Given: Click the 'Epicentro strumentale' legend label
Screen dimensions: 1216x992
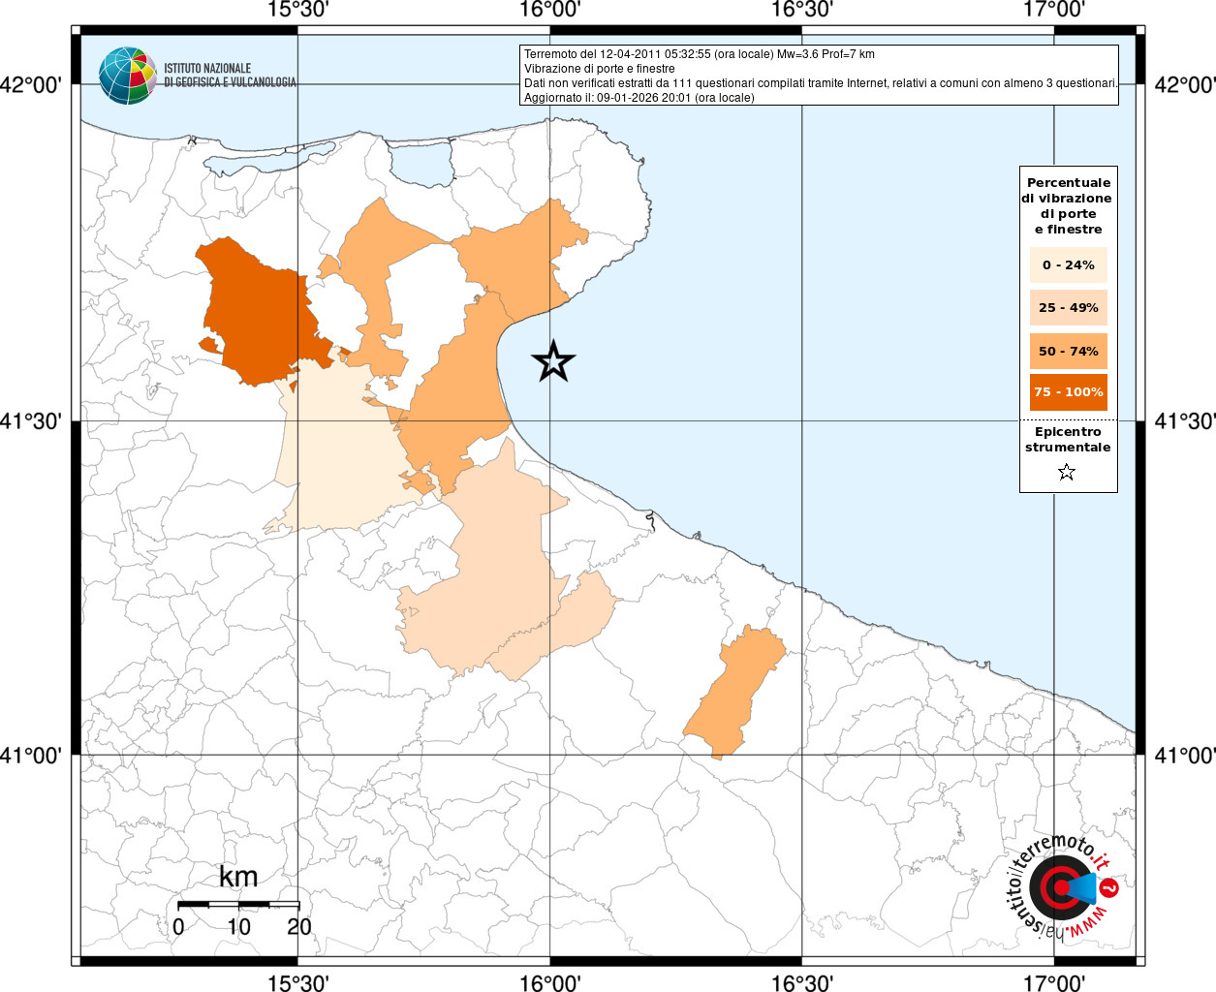Looking at the screenshot, I should pos(1068,440).
